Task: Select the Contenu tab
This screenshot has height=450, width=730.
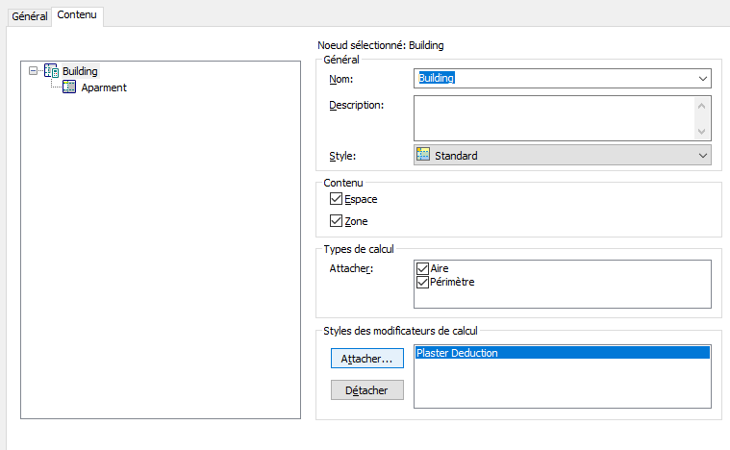Action: pyautogui.click(x=77, y=15)
